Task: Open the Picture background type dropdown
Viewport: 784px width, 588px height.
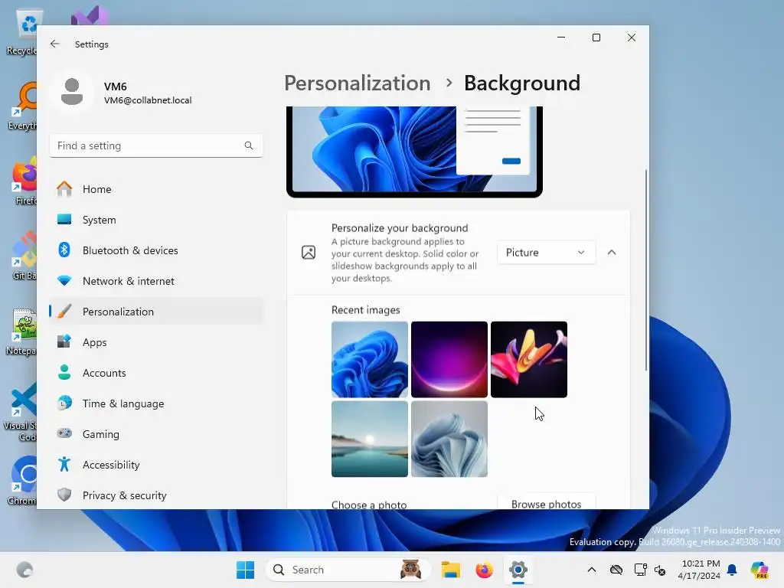Action: click(546, 253)
